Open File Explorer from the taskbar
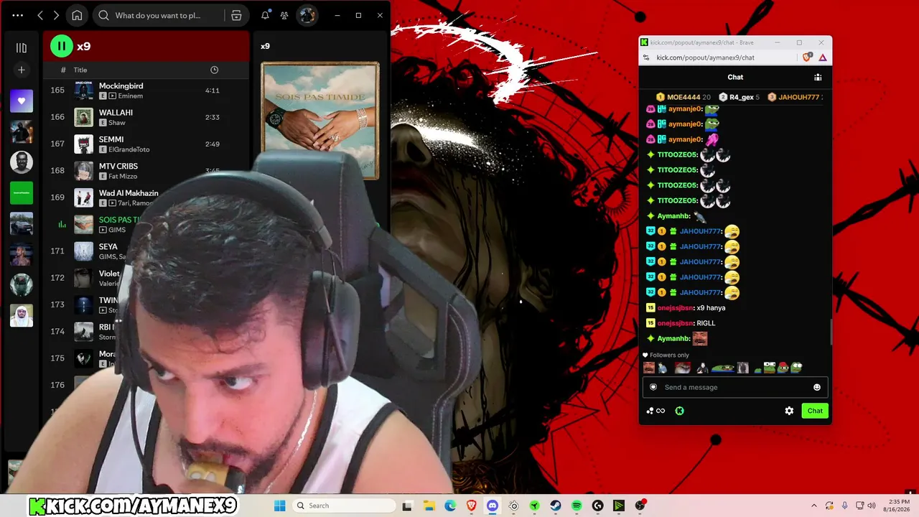The width and height of the screenshot is (919, 517). pyautogui.click(x=429, y=506)
